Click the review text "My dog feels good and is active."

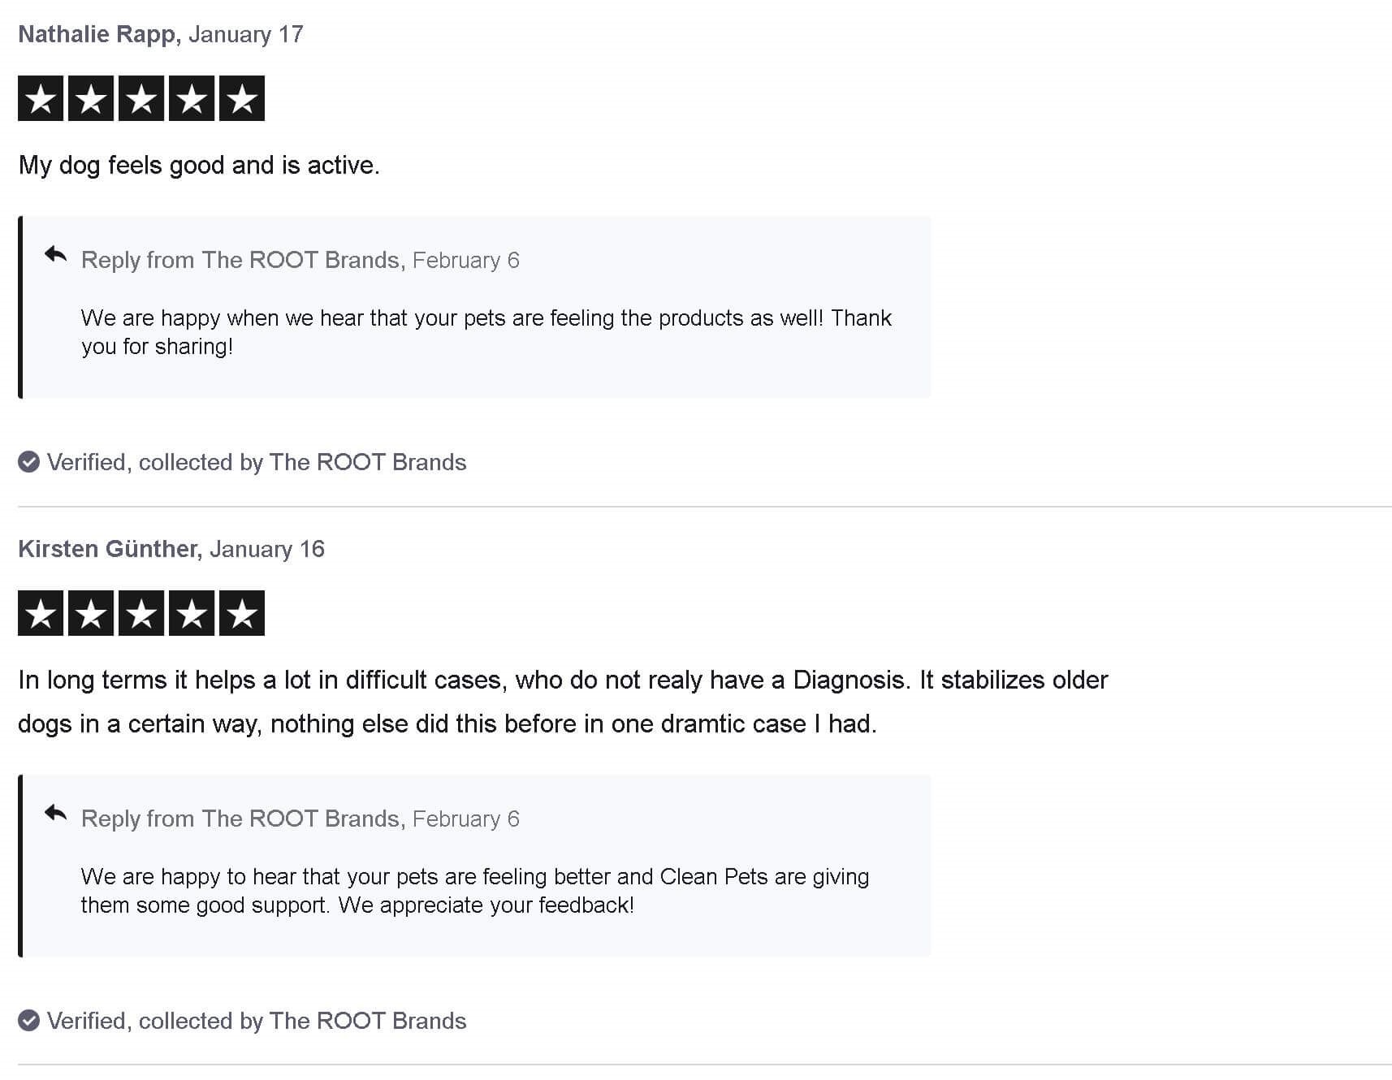(x=199, y=165)
